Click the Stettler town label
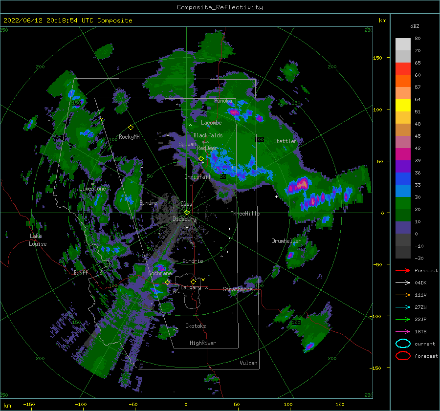Viewport: 440px width, 411px height. 285,141
